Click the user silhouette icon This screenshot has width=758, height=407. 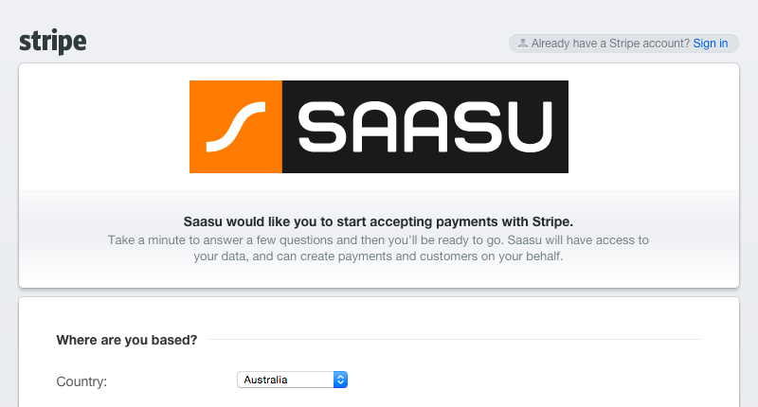point(523,43)
